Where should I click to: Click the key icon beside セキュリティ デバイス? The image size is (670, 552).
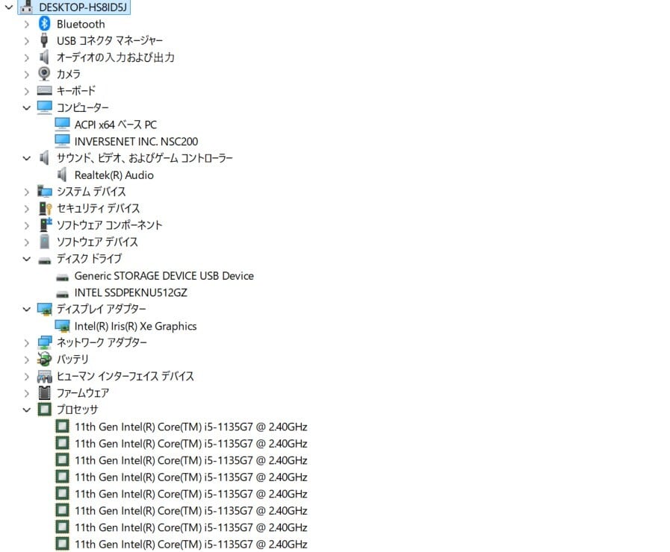(x=45, y=208)
